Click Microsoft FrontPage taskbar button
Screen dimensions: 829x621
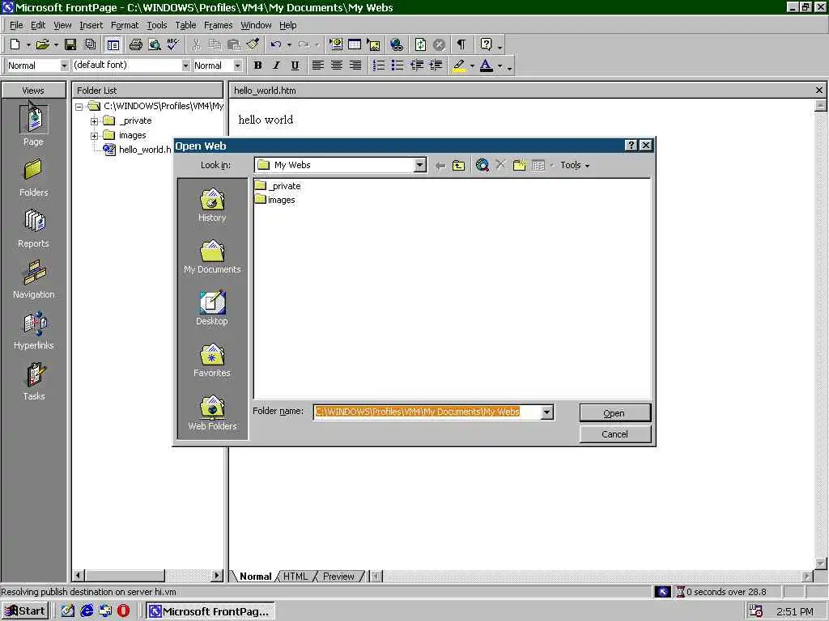coord(210,611)
